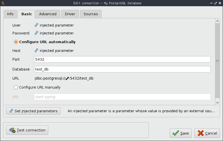The width and height of the screenshot is (223, 141).
Task: Click the green checkmark icon on Save
Action: [x=176, y=133]
